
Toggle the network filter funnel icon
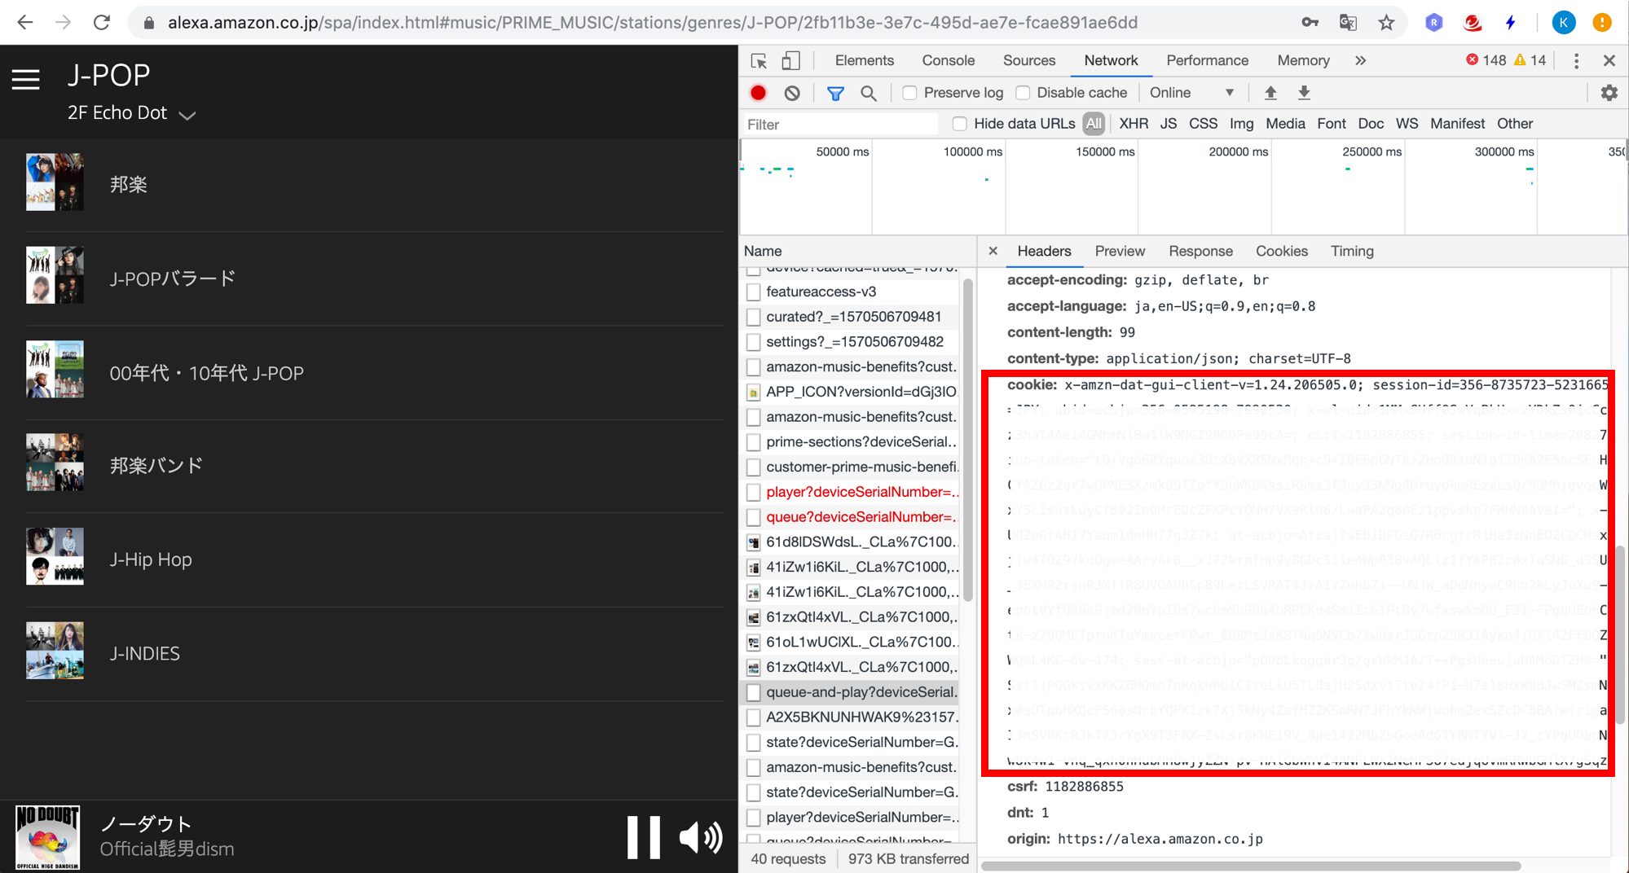click(x=835, y=94)
